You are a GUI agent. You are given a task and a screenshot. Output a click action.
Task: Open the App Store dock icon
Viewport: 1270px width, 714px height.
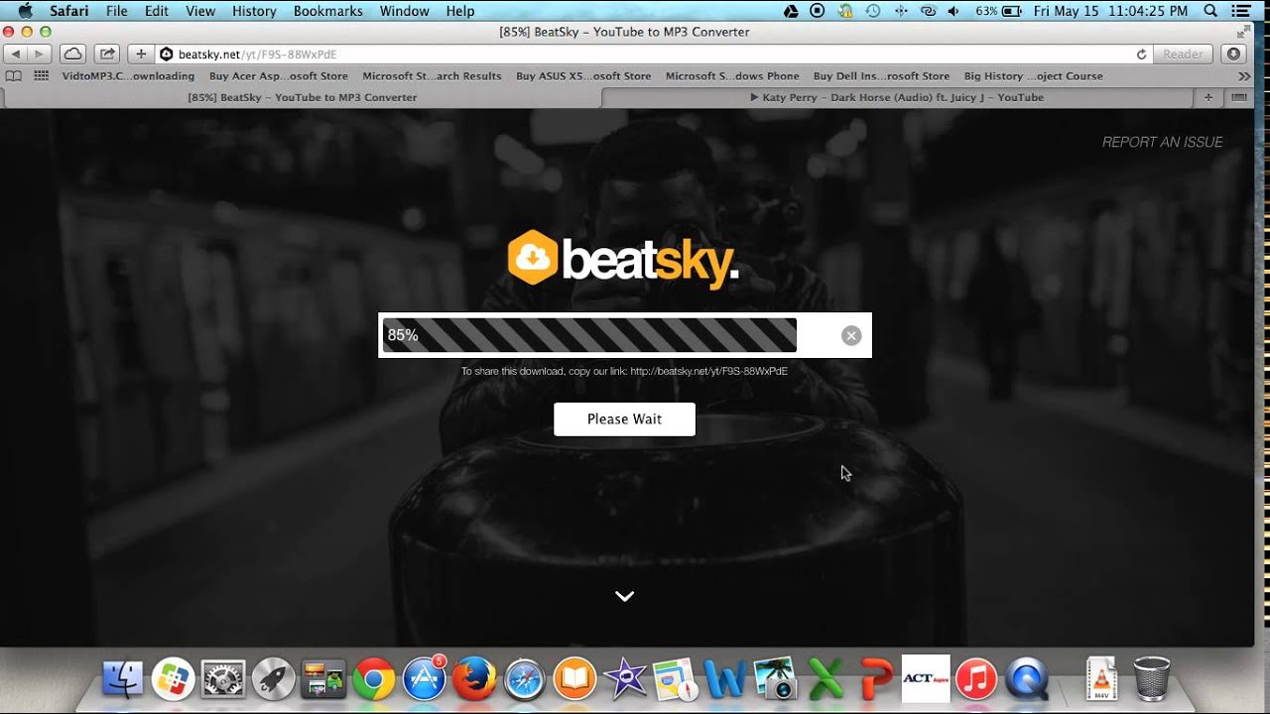(424, 679)
